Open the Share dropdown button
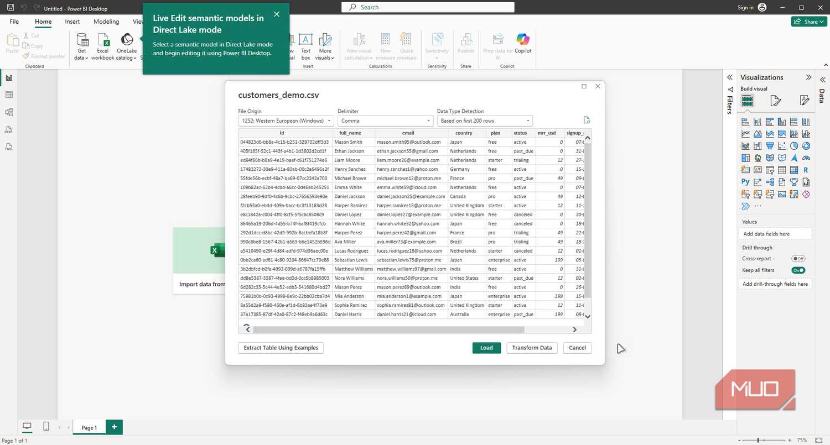This screenshot has width=830, height=445. (x=808, y=22)
